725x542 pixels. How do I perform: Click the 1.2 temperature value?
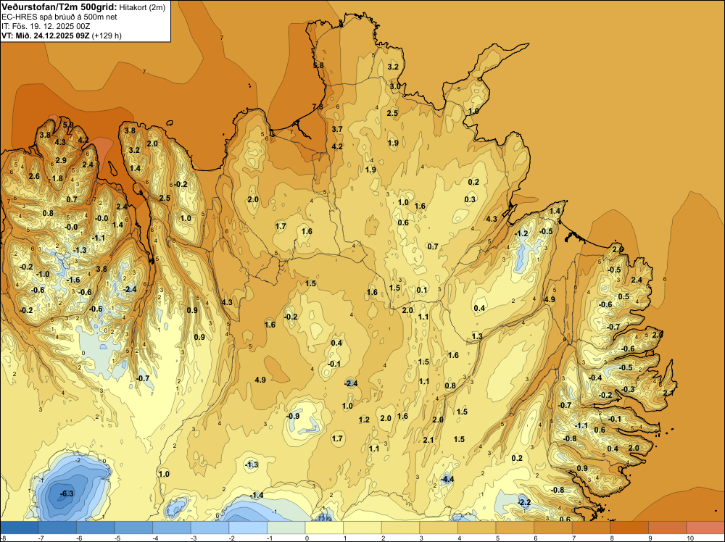(364, 420)
